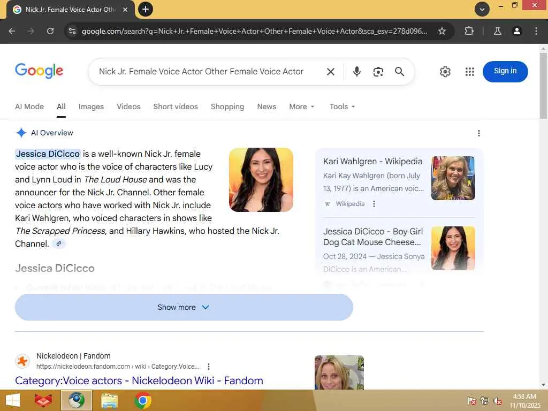Open Chrome Labs flask icon
Image resolution: width=548 pixels, height=411 pixels.
pyautogui.click(x=497, y=31)
